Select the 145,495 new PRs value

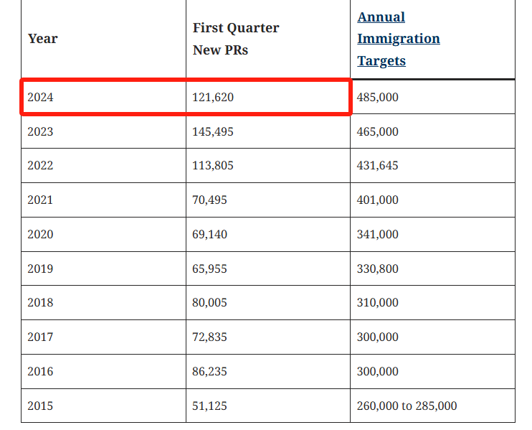click(x=213, y=131)
